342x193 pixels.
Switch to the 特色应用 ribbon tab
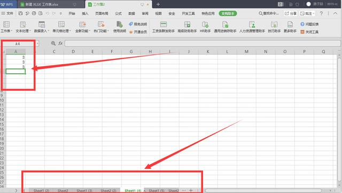(208, 13)
